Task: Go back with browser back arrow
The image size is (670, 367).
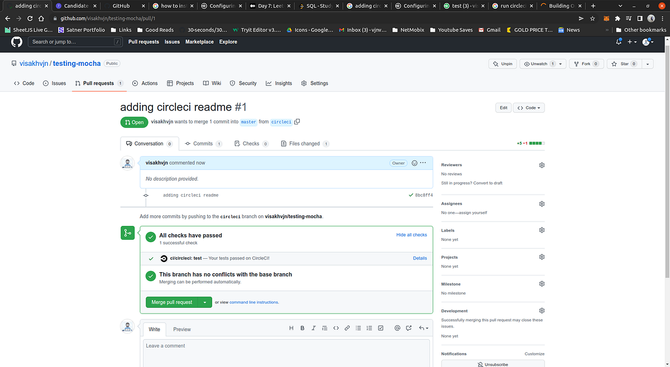Action: (9, 18)
